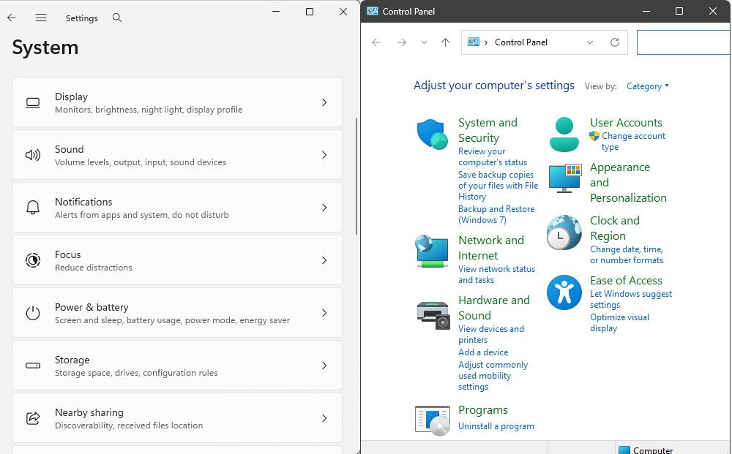Click the Clock and Region icon

coord(564,233)
